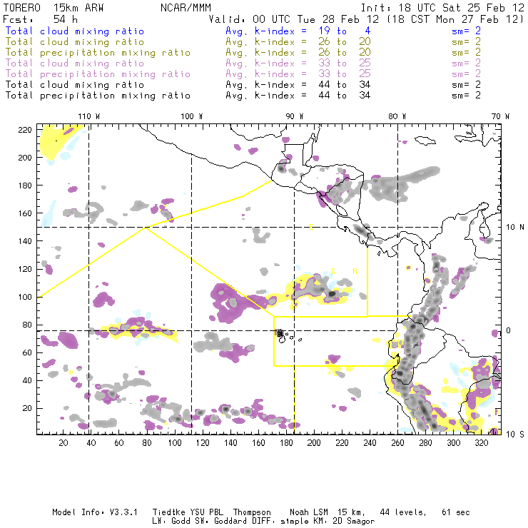Click the "10 S" latitude label
The image size is (528, 528).
coord(515,435)
